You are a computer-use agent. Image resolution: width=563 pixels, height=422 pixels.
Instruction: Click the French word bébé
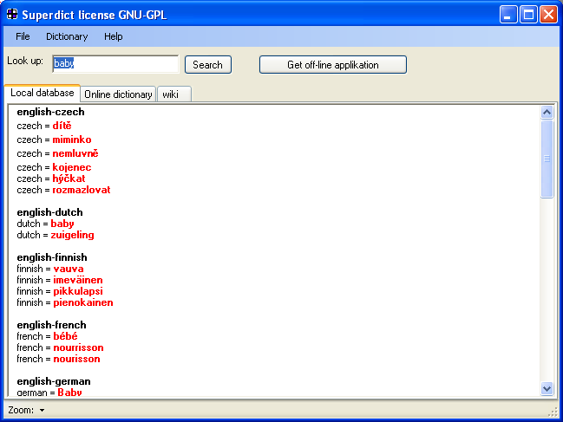pyautogui.click(x=65, y=336)
